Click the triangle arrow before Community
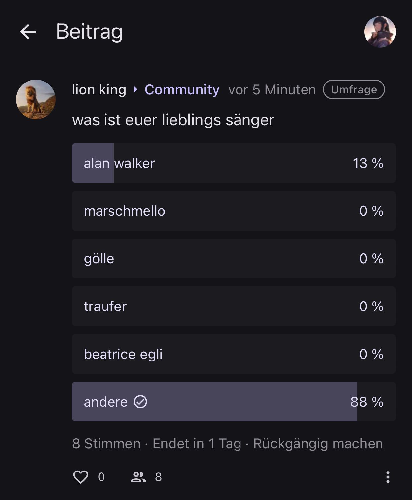The height and width of the screenshot is (500, 412). click(135, 90)
